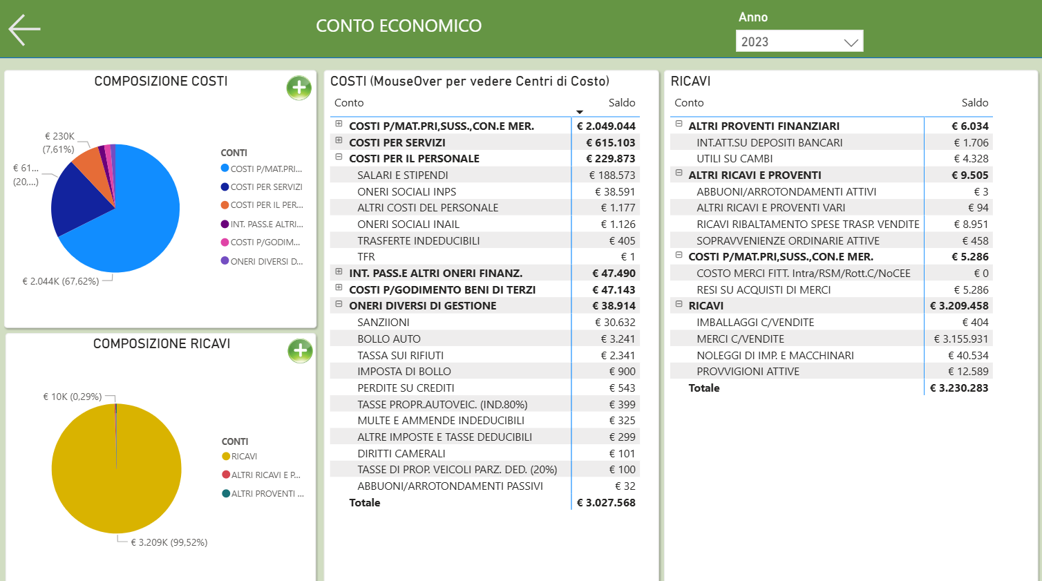
Task: Select the teal ALTRI PROVENTI legend item
Action: click(x=263, y=494)
